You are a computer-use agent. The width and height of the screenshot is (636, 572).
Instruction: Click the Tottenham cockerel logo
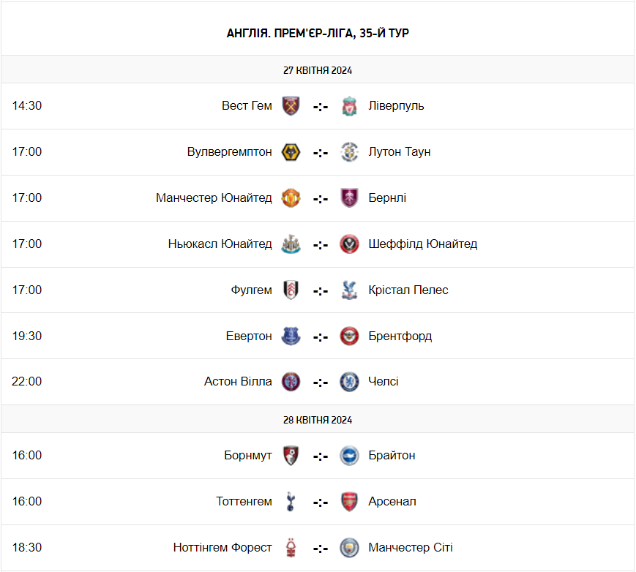pyautogui.click(x=291, y=502)
